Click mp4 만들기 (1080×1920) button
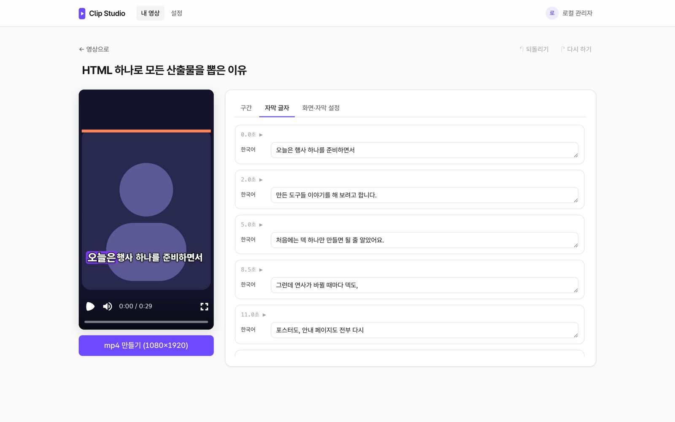The width and height of the screenshot is (675, 422). click(x=146, y=346)
